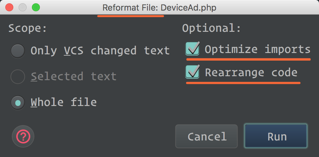Choose the Selected text radio button
319x157 pixels.
pos(18,77)
